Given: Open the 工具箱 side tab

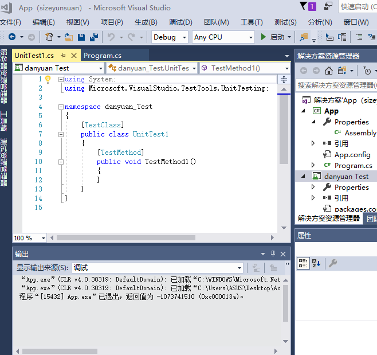Looking at the screenshot, I should click(3, 121).
